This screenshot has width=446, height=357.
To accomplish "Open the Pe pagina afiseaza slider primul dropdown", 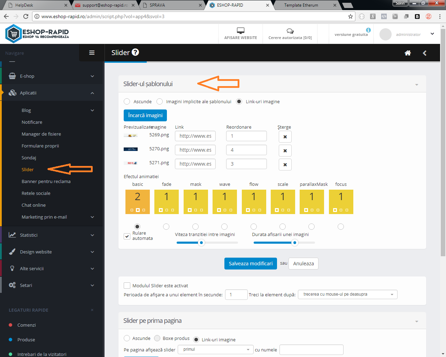I will coord(215,349).
